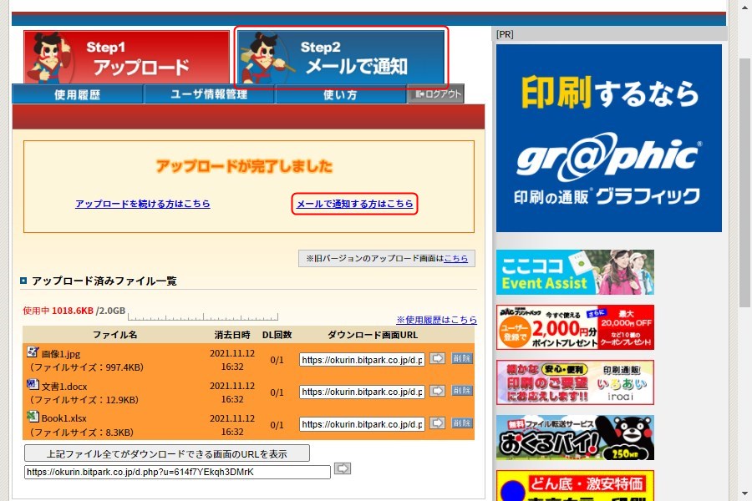Image resolution: width=752 pixels, height=501 pixels.
Task: Click the arrow icon beside the all-files URL
Action: pyautogui.click(x=343, y=469)
